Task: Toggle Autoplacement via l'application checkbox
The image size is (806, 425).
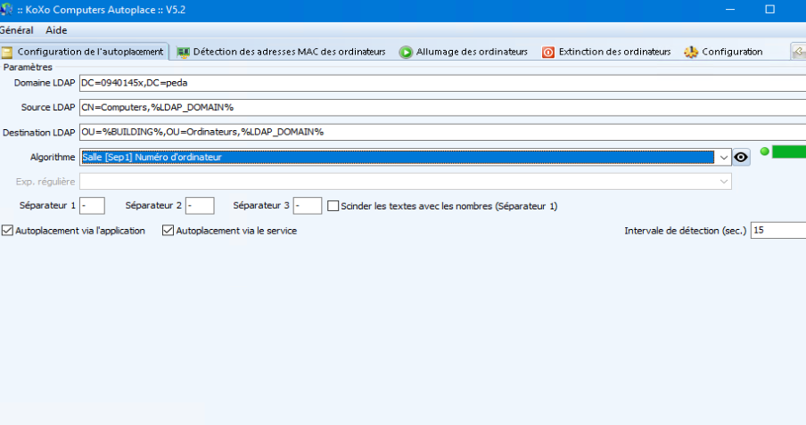Action: click(7, 230)
